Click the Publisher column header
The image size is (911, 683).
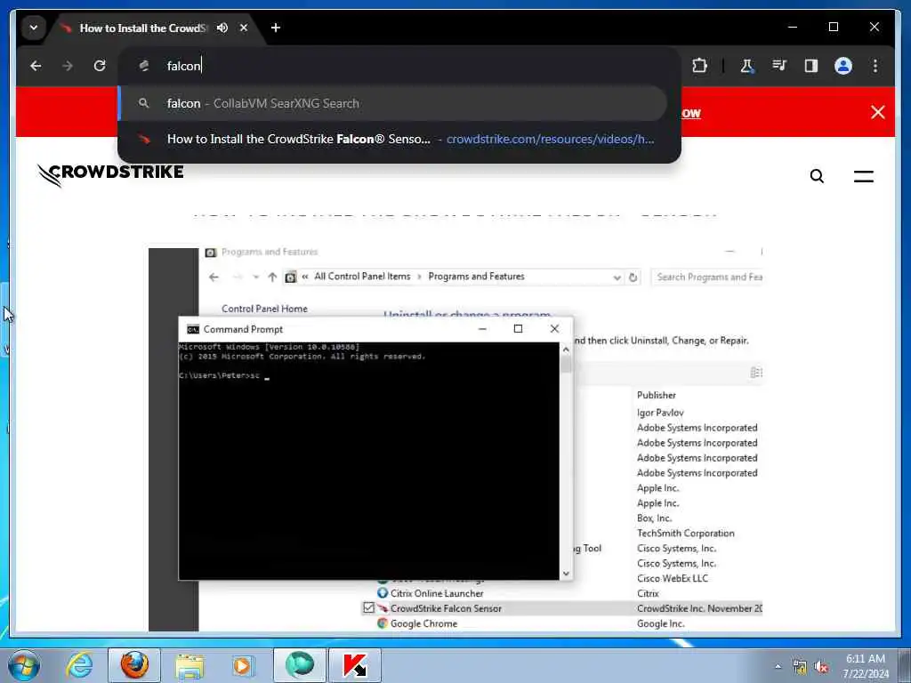[x=657, y=395]
